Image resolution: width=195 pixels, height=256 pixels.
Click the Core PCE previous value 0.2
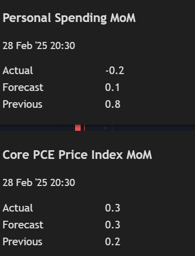[x=113, y=242]
